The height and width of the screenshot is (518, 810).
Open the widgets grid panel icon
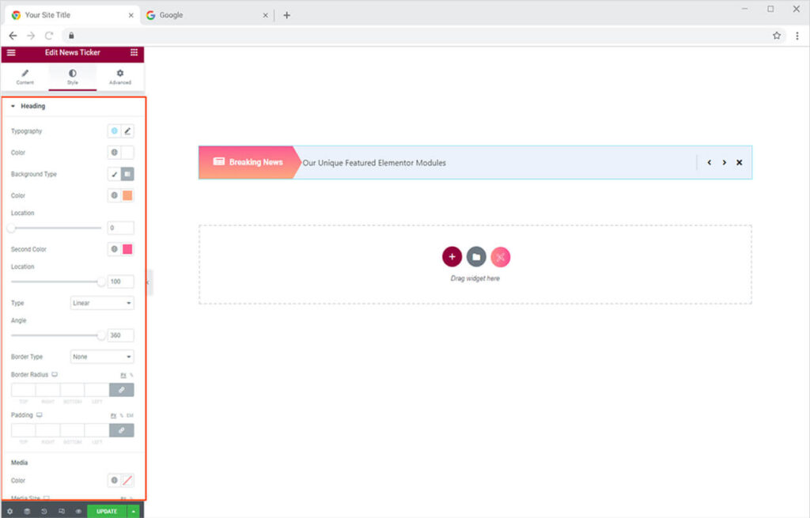pos(134,52)
